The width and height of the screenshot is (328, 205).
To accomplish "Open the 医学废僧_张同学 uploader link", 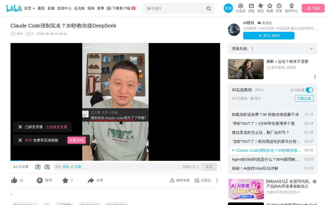I will point(281,68).
